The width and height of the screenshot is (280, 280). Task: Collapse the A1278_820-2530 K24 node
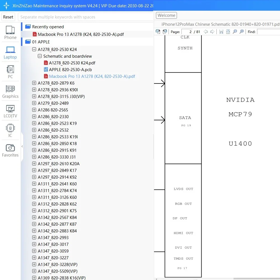(x=34, y=49)
